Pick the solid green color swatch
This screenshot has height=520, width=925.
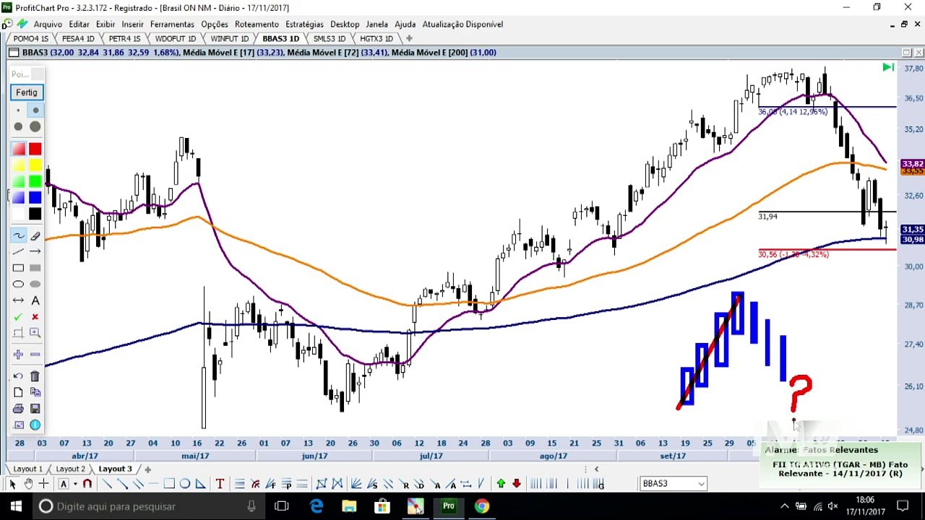35,181
